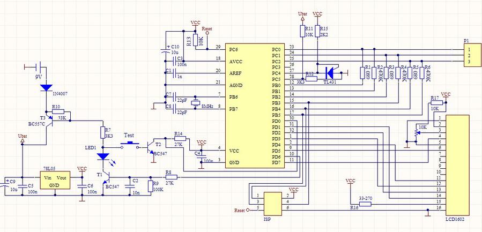Select resistor R16 labeled 33-270
Viewport: 482px width, 232px height.
coord(364,204)
